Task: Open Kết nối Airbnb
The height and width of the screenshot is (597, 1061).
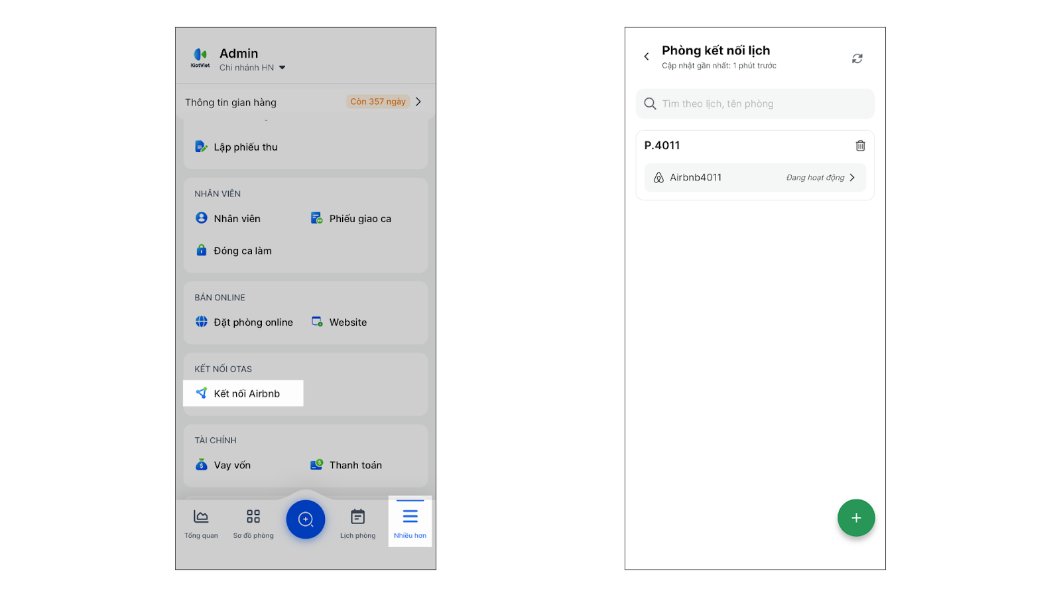Action: [x=243, y=393]
